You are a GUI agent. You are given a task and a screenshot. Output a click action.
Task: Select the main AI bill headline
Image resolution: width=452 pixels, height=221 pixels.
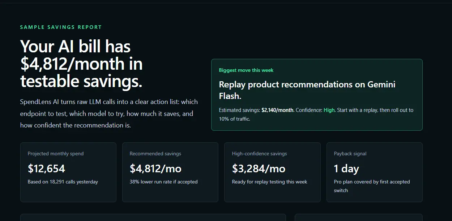click(81, 64)
